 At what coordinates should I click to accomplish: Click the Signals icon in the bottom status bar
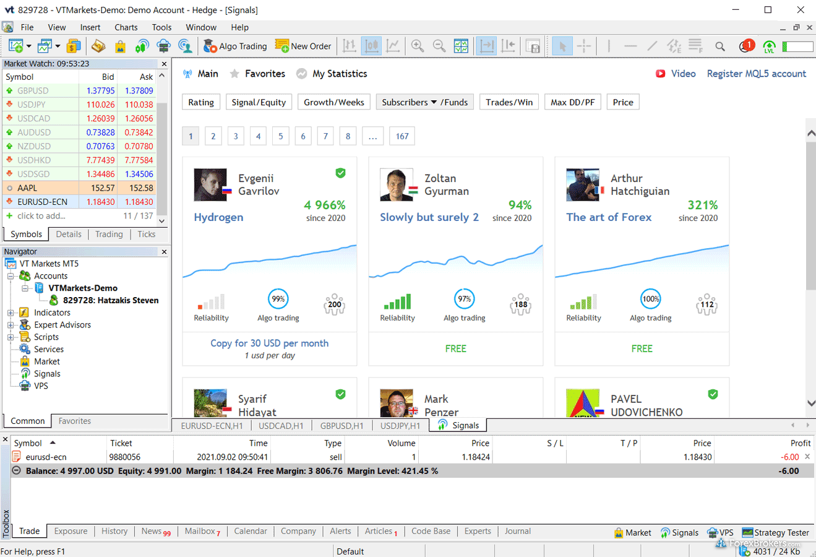679,532
